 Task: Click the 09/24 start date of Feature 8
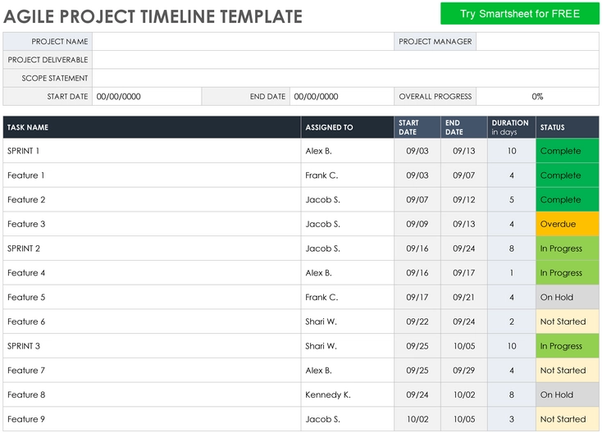(417, 394)
